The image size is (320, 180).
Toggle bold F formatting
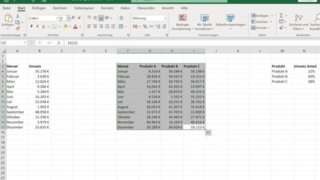coord(31,26)
